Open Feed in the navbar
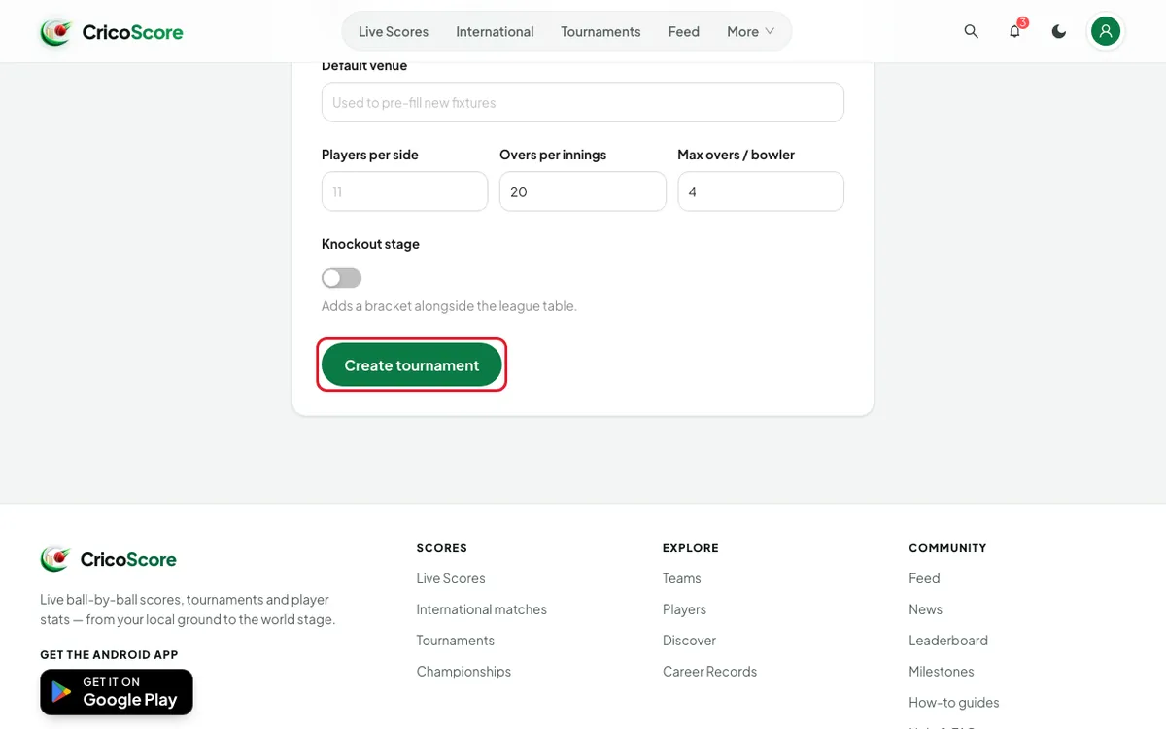1166x729 pixels. click(x=684, y=31)
